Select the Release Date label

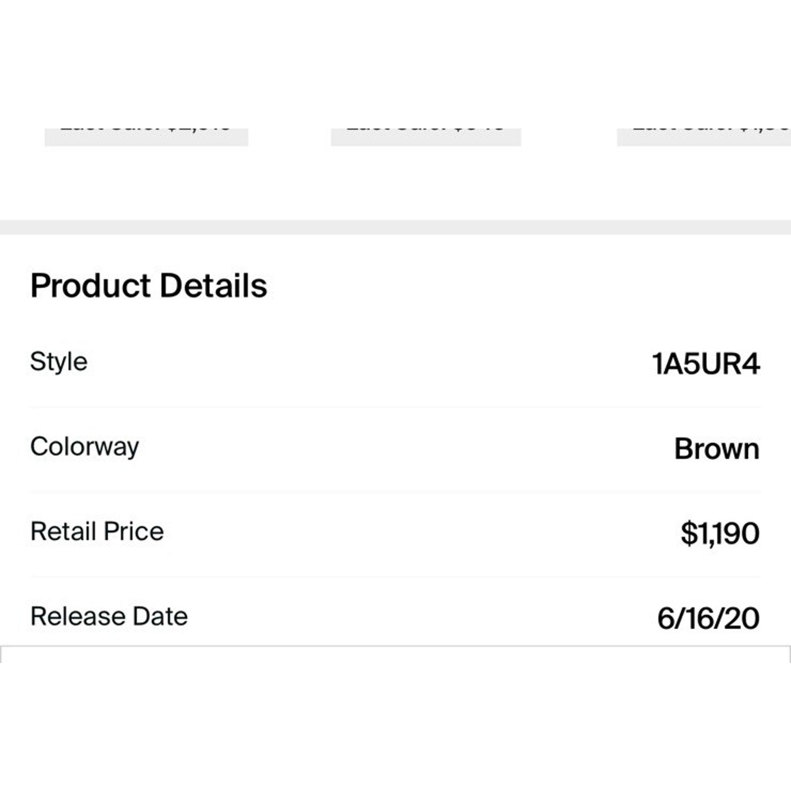point(109,616)
